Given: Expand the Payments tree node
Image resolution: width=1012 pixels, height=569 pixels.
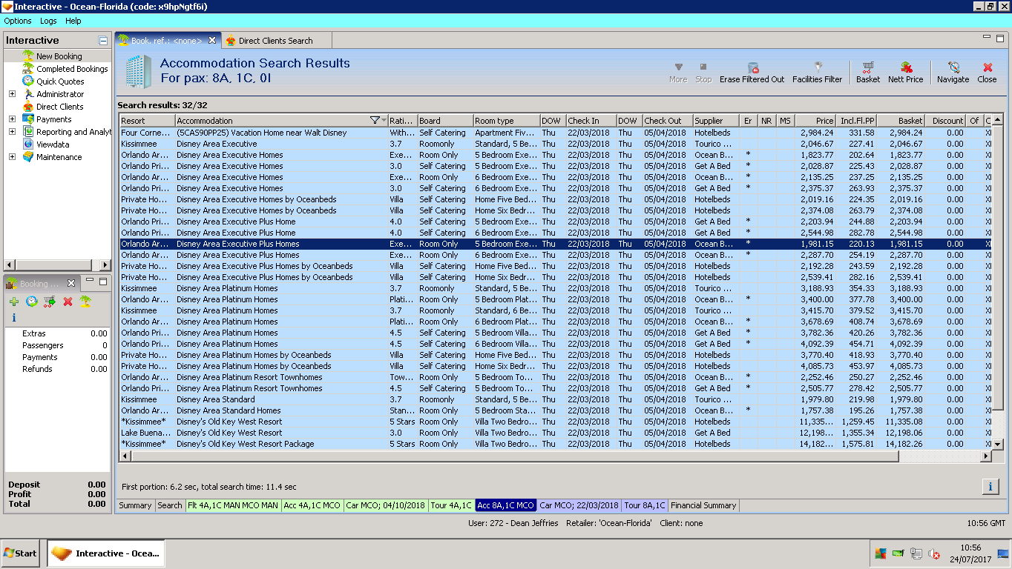Looking at the screenshot, I should (x=12, y=119).
